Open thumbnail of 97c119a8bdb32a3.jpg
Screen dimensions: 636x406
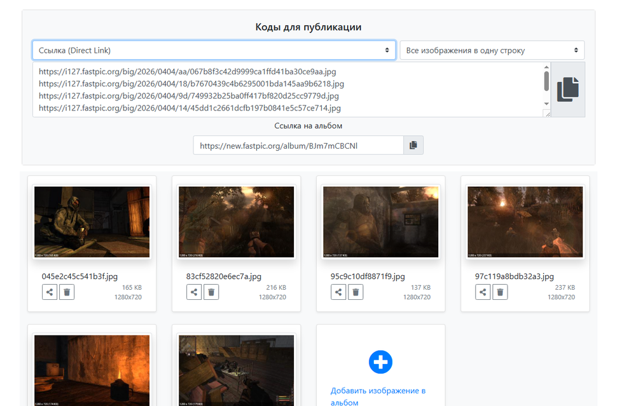click(525, 222)
